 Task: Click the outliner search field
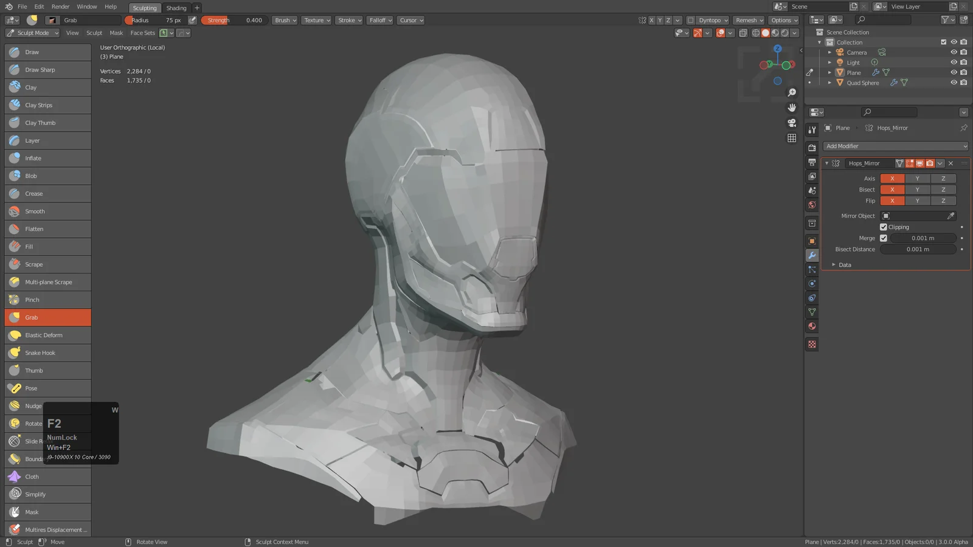[x=888, y=112]
